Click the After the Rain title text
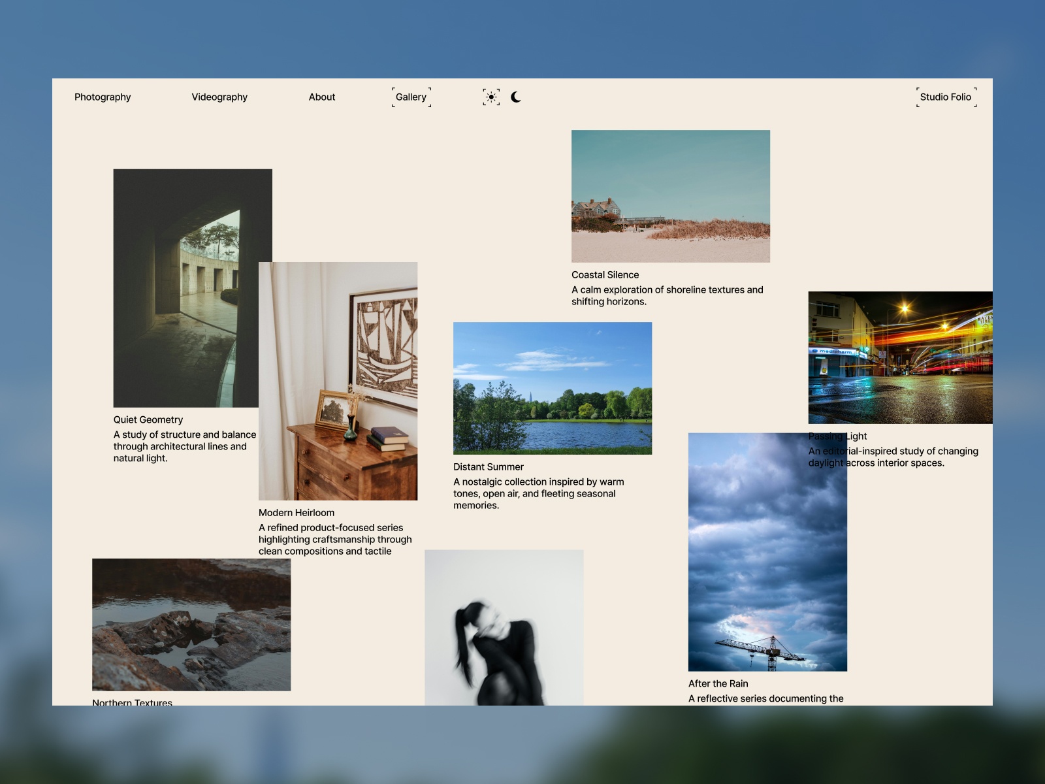This screenshot has width=1045, height=784. [x=718, y=683]
